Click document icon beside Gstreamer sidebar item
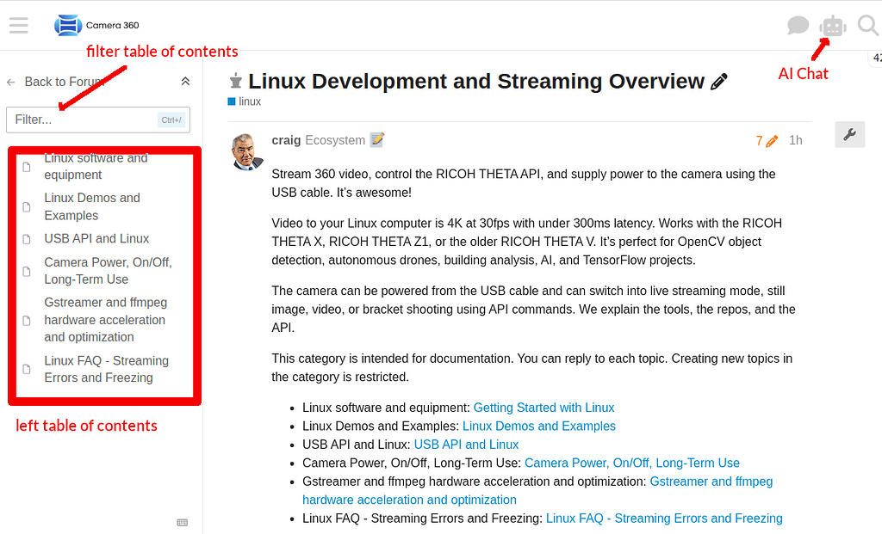 [27, 321]
